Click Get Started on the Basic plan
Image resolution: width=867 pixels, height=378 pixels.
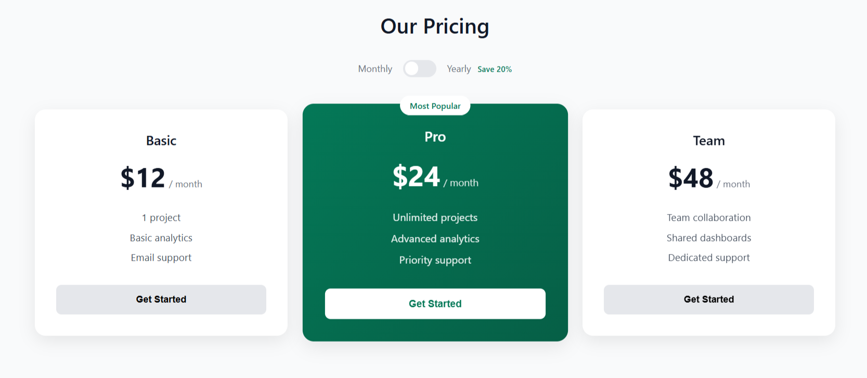tap(161, 299)
